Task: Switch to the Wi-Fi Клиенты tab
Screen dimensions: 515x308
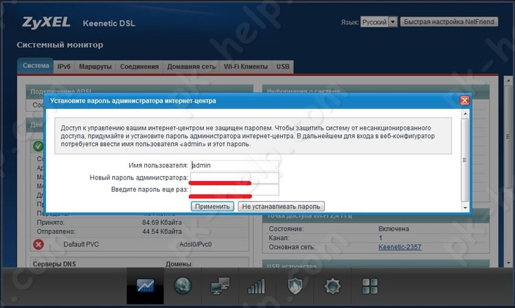Action: coord(246,67)
